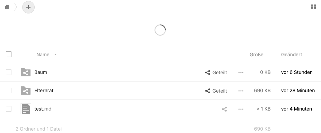Open the Baum shared folder icon
The width and height of the screenshot is (321, 133).
point(26,72)
